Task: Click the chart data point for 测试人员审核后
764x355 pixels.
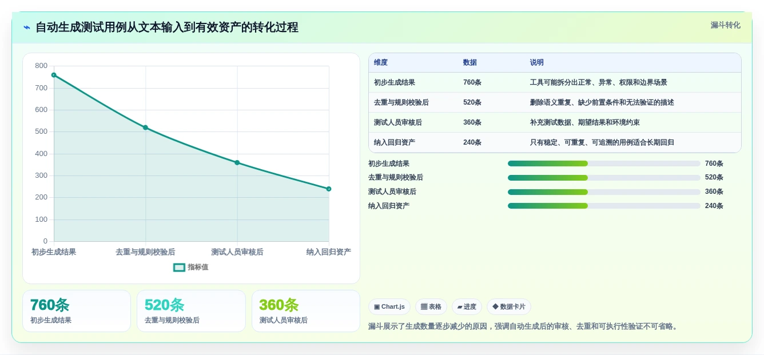Action: tap(237, 162)
